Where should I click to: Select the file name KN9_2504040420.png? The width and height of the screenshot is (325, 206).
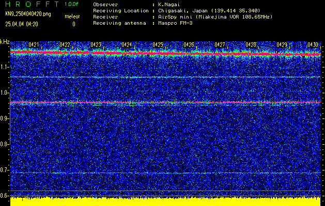pyautogui.click(x=28, y=14)
